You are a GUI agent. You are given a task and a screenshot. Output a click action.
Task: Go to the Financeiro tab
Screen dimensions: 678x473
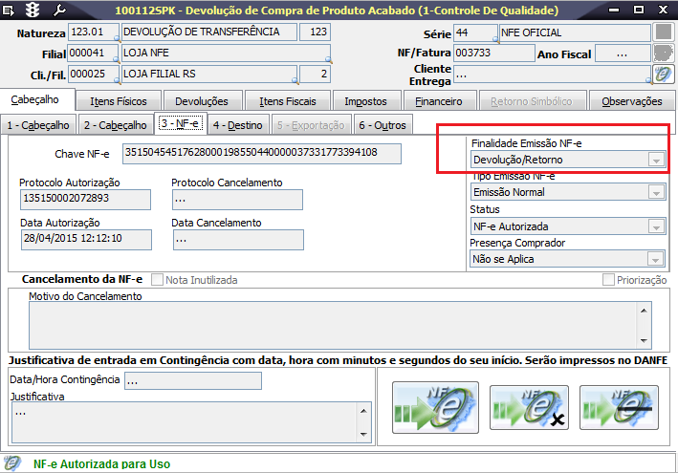439,101
